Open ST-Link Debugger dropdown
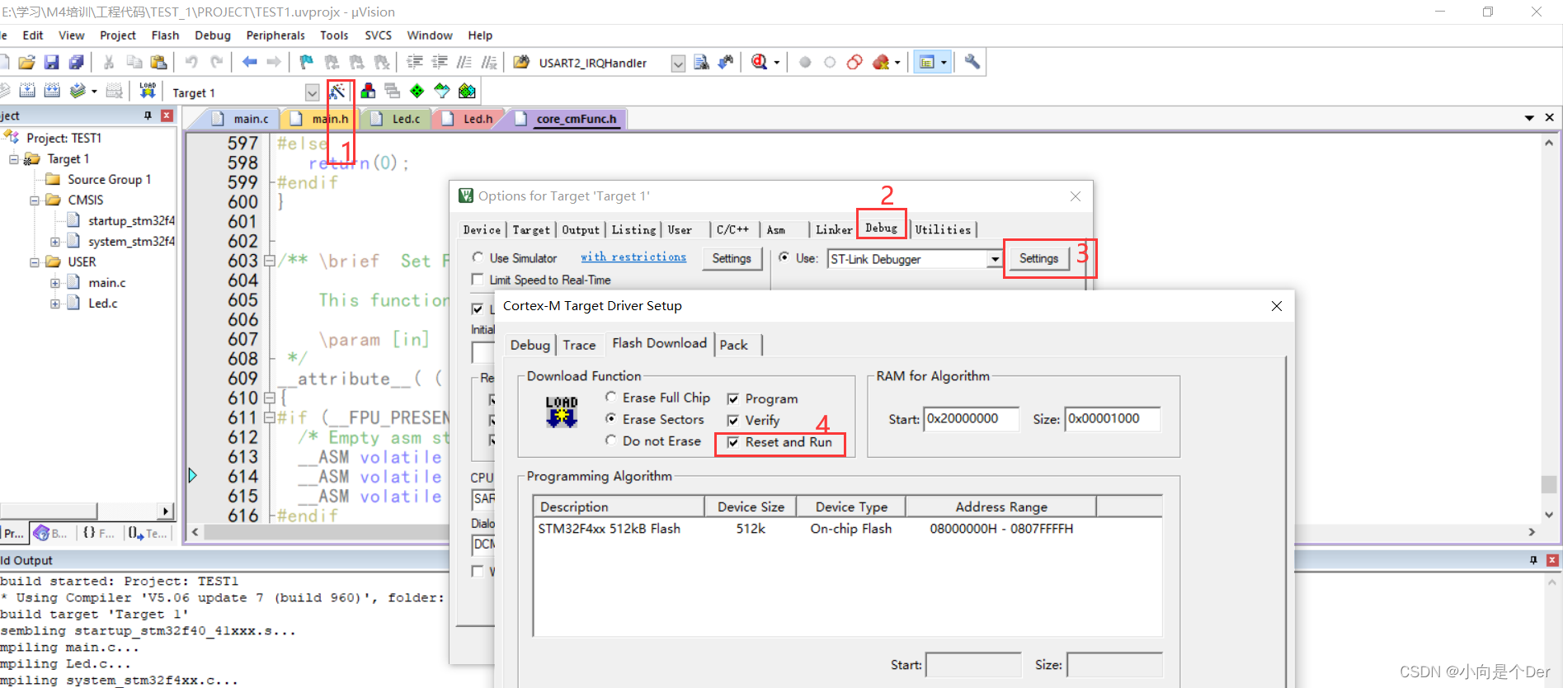The width and height of the screenshot is (1563, 688). coord(995,259)
